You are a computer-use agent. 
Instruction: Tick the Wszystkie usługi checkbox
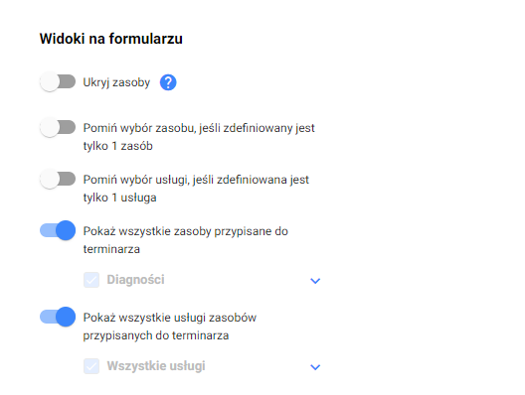(x=91, y=366)
